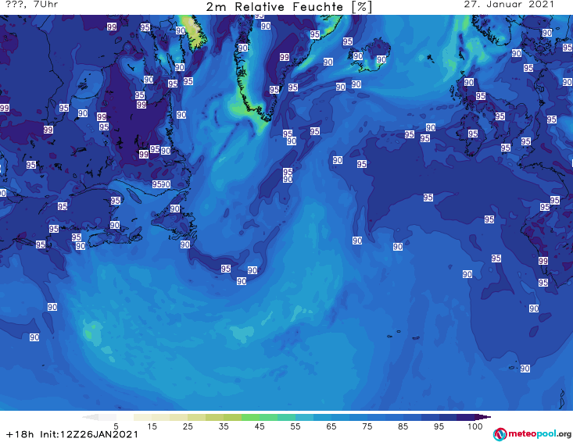Click the legend value 25

click(x=188, y=426)
